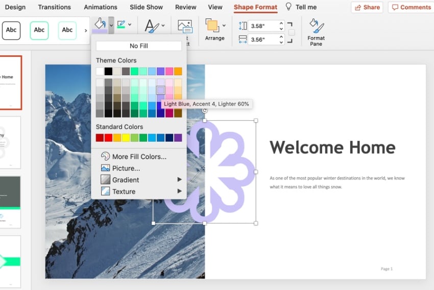The image size is (434, 290).
Task: Switch to the Animations tab
Action: pos(101,7)
